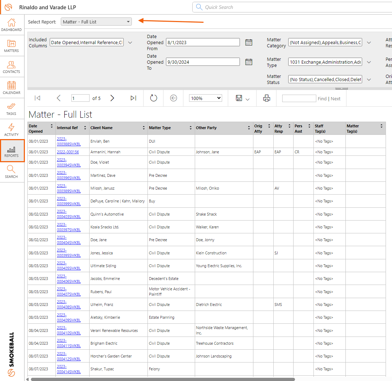Click the current page number field
The image size is (392, 381).
click(x=80, y=98)
